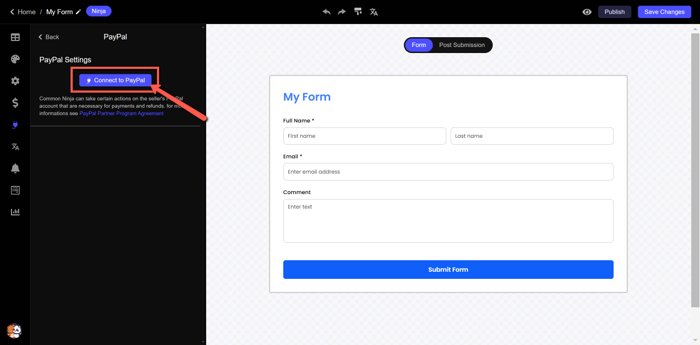Click the Submit Form button

tap(448, 270)
